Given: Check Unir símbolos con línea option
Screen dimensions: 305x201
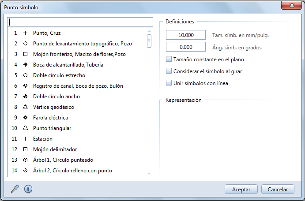Looking at the screenshot, I should 169,82.
